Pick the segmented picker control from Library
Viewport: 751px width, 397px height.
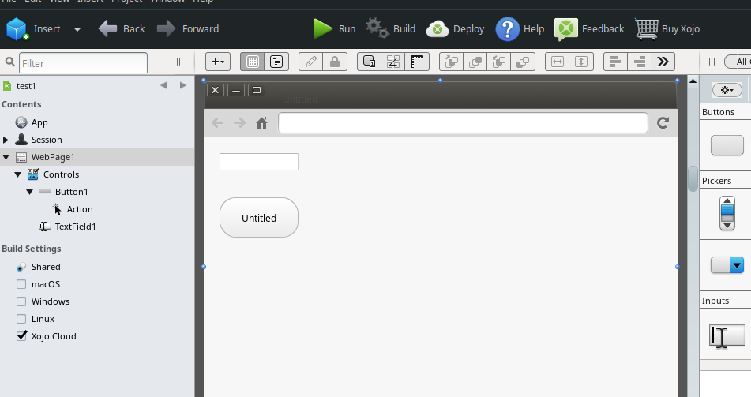pyautogui.click(x=727, y=213)
